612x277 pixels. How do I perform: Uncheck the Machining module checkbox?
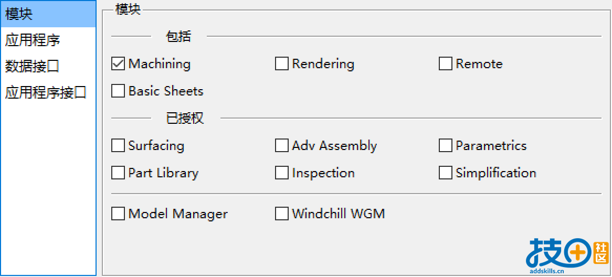pos(118,63)
